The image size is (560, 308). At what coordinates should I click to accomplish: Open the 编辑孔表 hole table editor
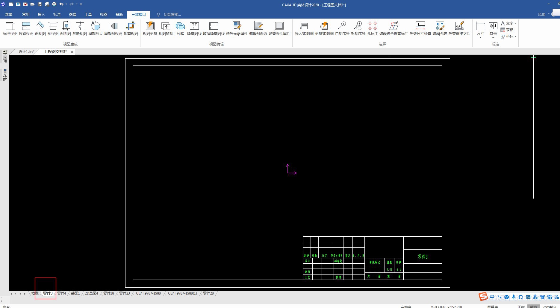440,28
